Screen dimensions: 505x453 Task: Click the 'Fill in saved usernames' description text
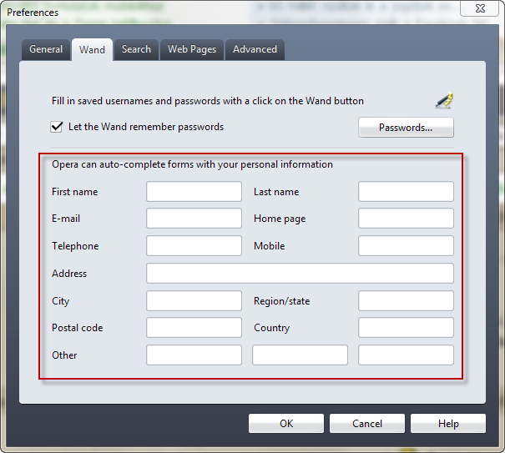pos(208,101)
